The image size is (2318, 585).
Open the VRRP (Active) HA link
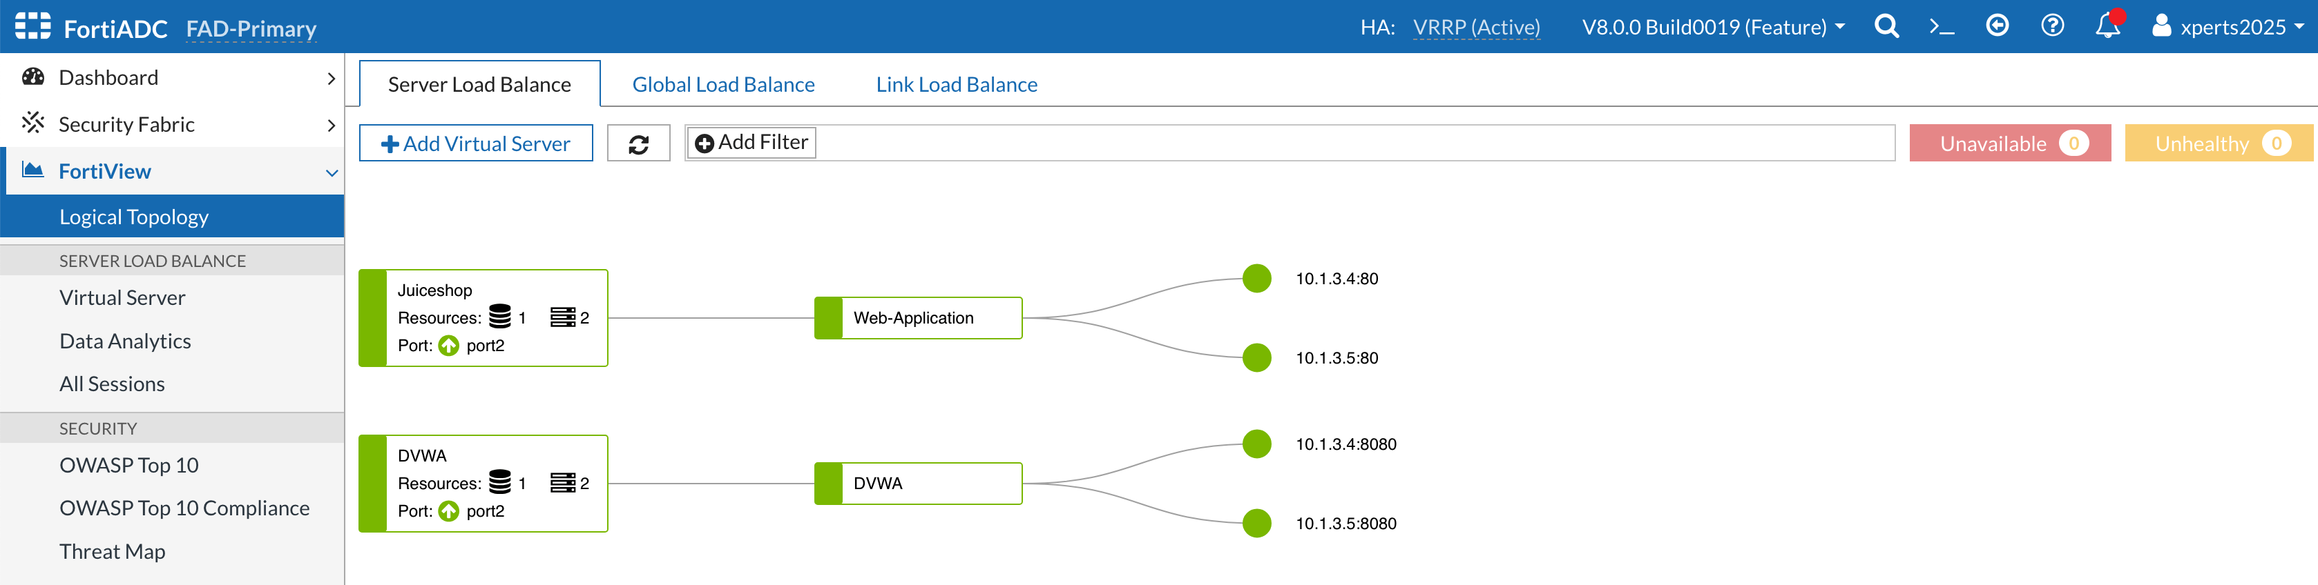[1476, 27]
